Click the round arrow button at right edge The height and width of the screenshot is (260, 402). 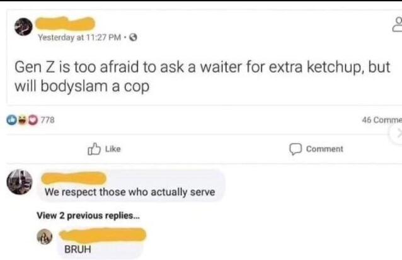pos(396,133)
